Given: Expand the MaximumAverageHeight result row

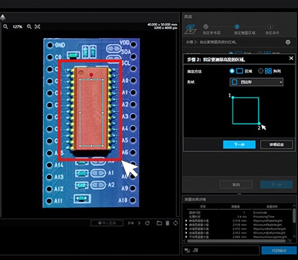Looking at the screenshot, I should pos(186,236).
